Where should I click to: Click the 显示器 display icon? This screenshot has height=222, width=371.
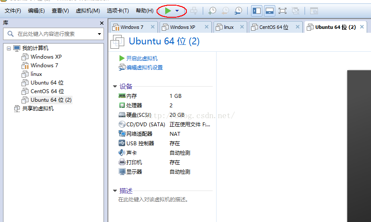coord(122,172)
